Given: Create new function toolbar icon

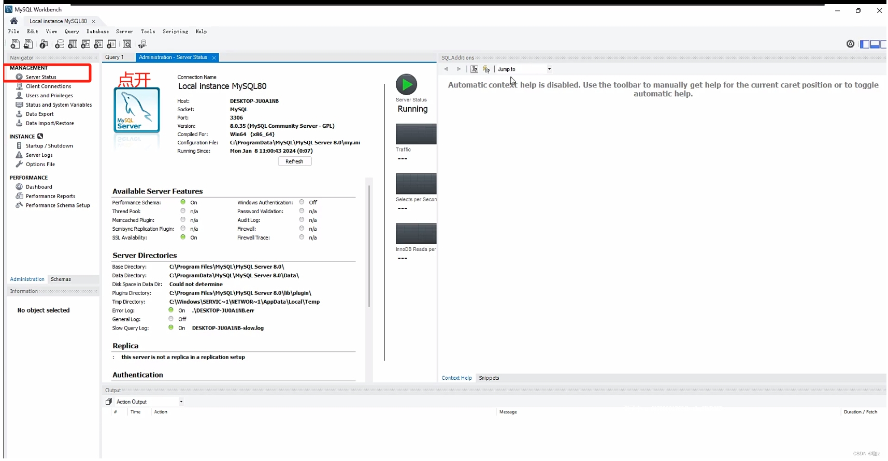Looking at the screenshot, I should (x=111, y=44).
